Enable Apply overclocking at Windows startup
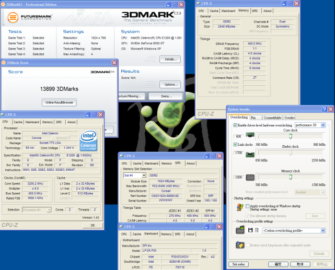The image size is (335, 270). pyautogui.click(x=247, y=206)
